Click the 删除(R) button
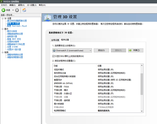The width and height of the screenshot is (157, 124). (x=119, y=50)
